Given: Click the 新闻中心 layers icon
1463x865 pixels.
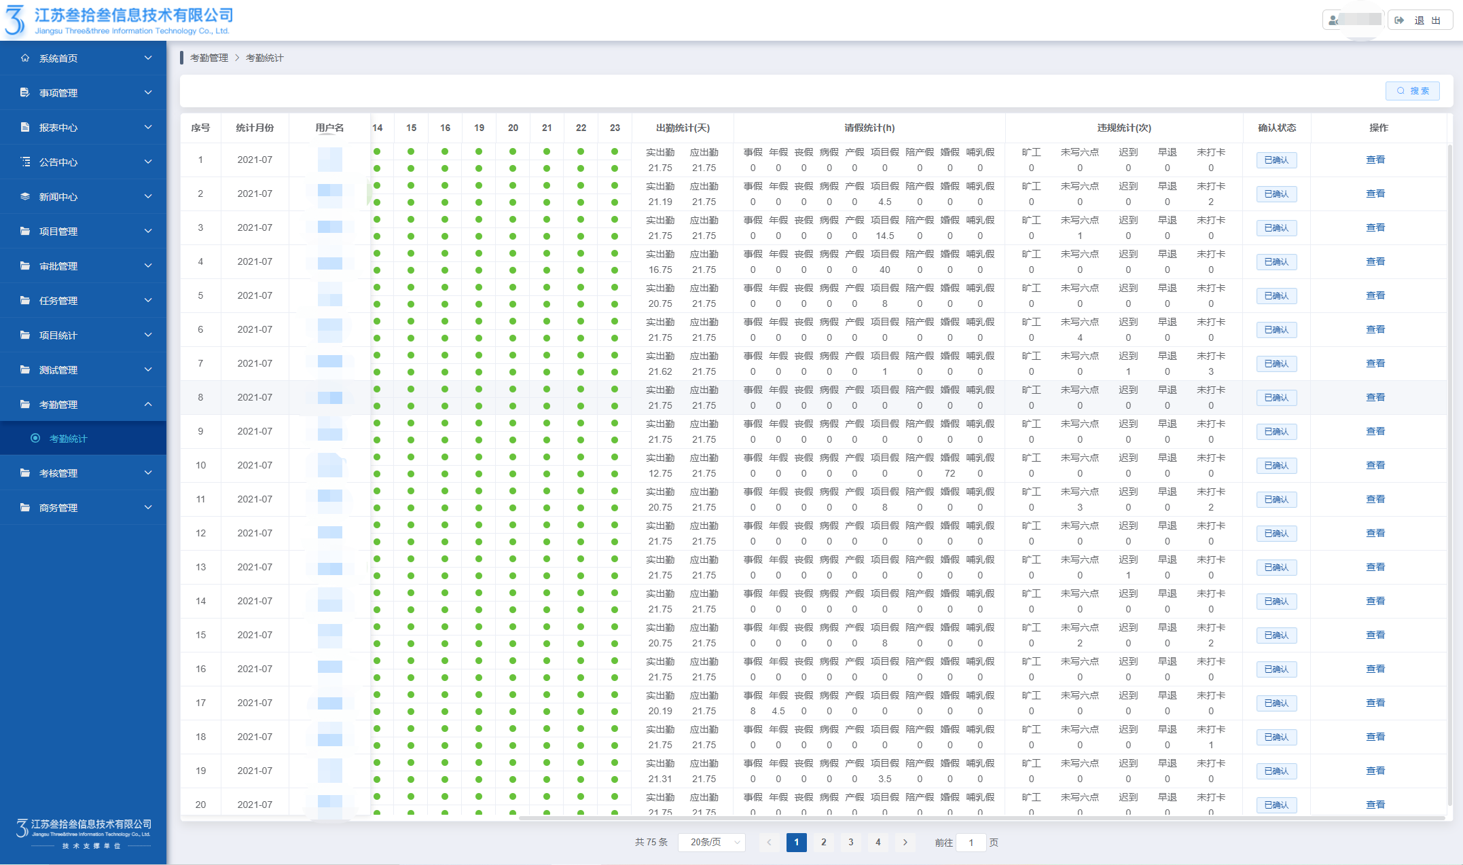Looking at the screenshot, I should point(25,196).
